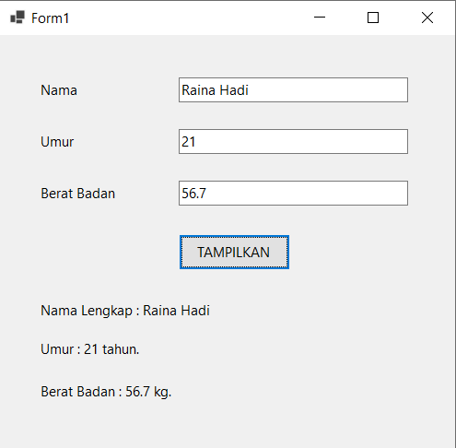Select the 'Berat Badan : 56.7 kg.' output label
456x448 pixels.
click(x=106, y=392)
